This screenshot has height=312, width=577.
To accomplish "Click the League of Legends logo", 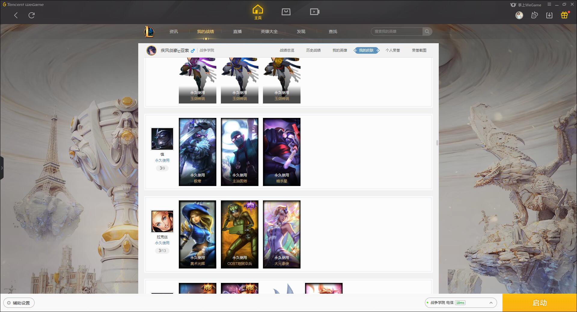I will 149,31.
